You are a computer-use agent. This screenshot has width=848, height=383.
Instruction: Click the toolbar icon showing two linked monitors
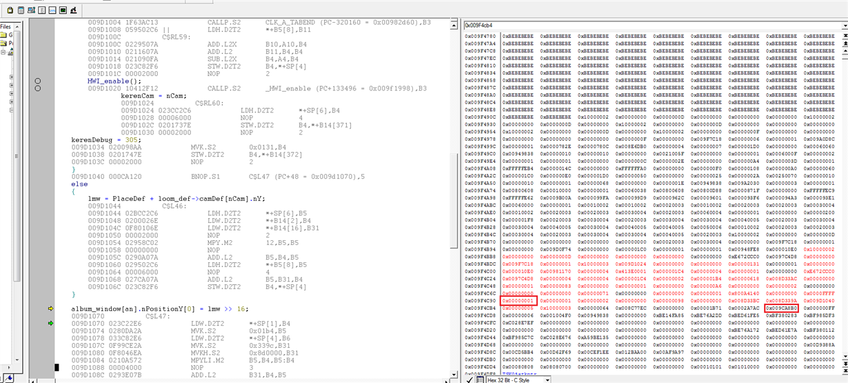coord(31,10)
